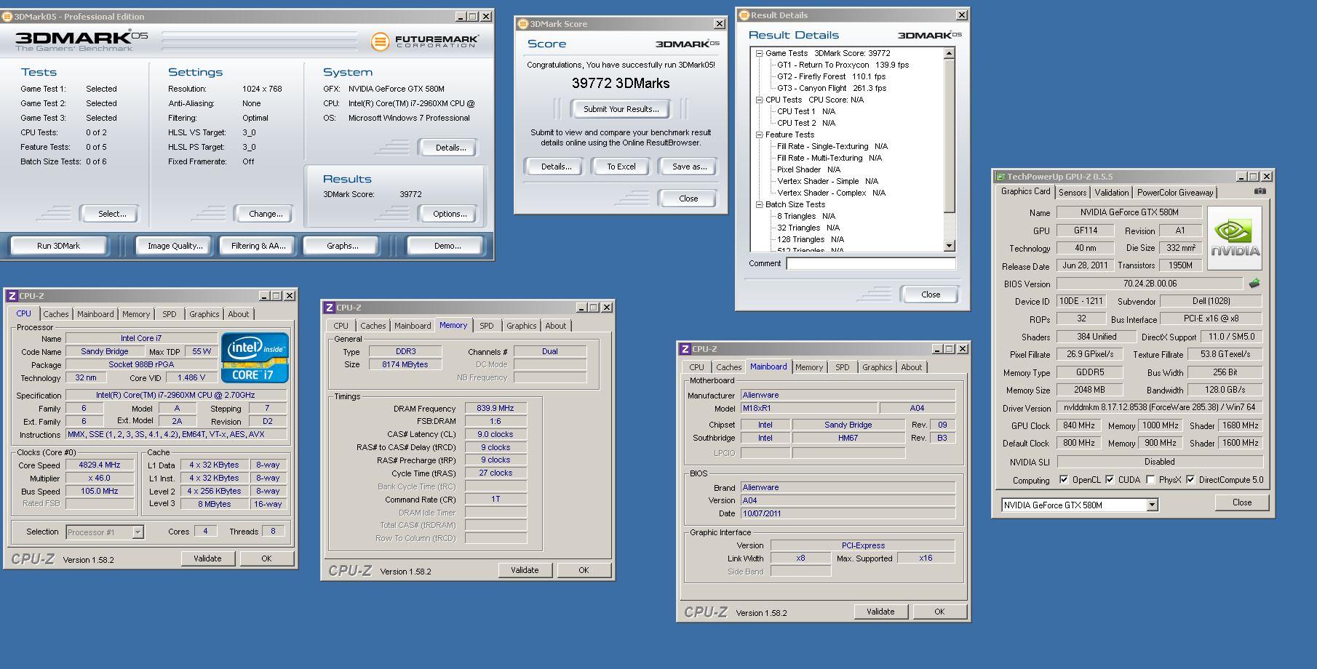Open the Processor #1 selection dropdown
This screenshot has width=1317, height=669.
point(138,532)
